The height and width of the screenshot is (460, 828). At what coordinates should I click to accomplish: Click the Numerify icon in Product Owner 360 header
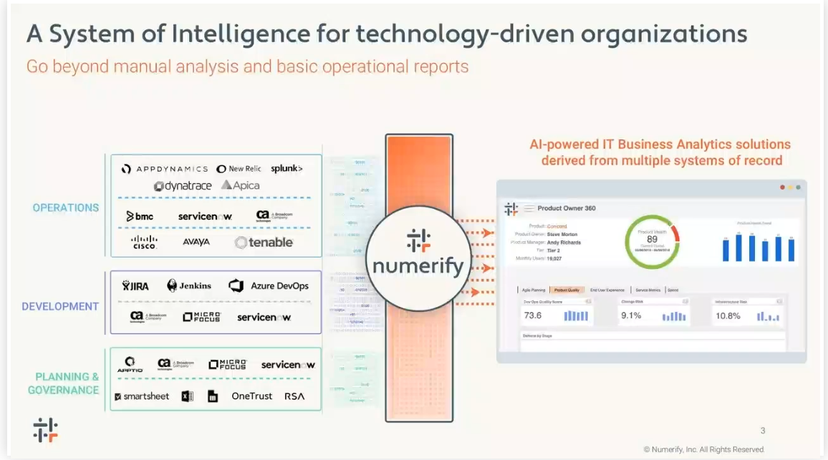511,209
